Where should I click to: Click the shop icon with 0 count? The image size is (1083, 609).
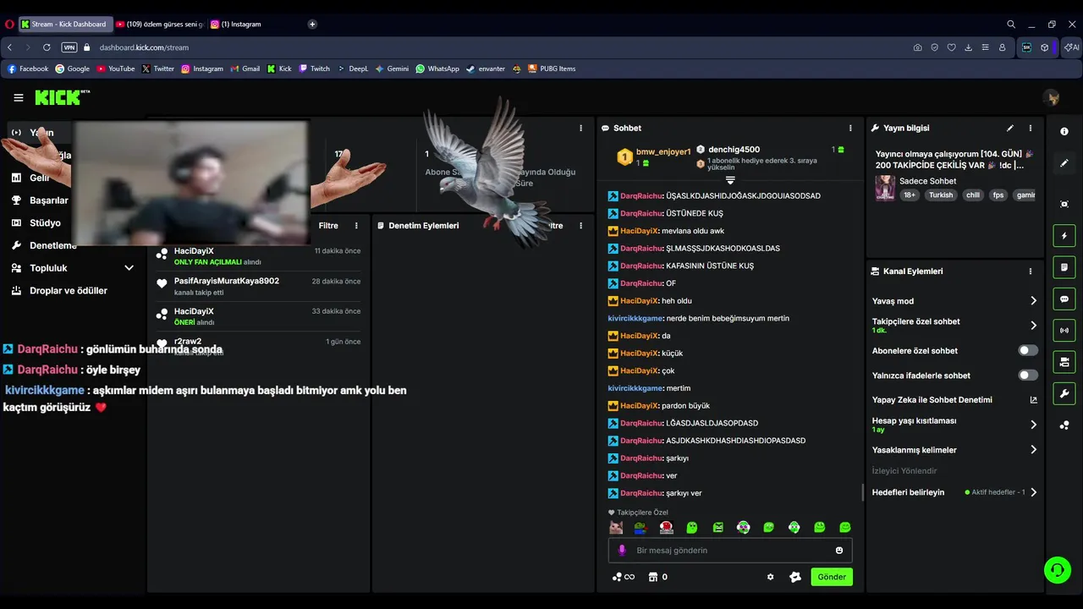point(658,577)
